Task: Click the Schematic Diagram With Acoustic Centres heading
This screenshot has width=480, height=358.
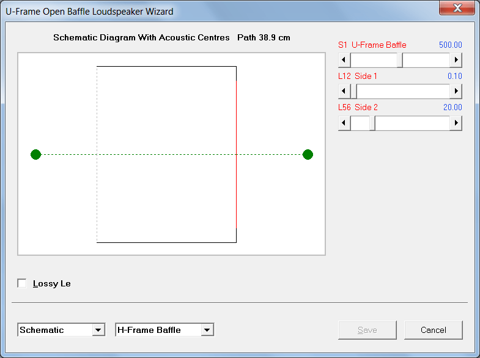Action: [x=141, y=37]
